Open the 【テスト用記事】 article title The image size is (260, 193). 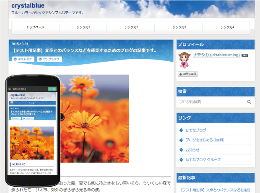pyautogui.click(x=84, y=50)
